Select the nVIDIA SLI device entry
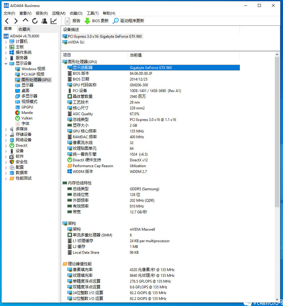The width and height of the screenshot is (283, 306). point(73,42)
